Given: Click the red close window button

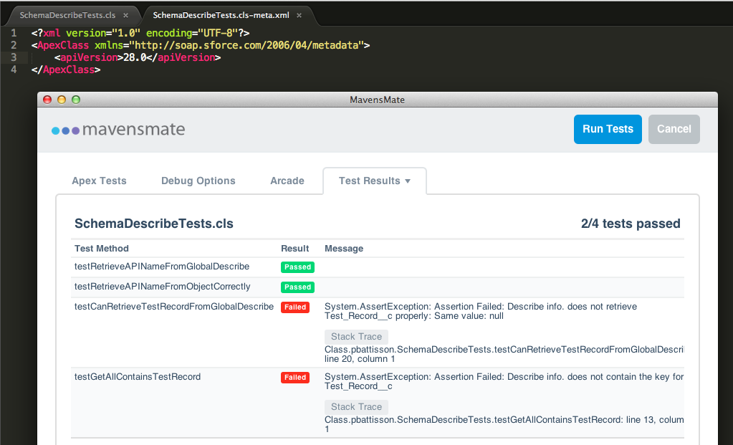Looking at the screenshot, I should click(x=48, y=100).
